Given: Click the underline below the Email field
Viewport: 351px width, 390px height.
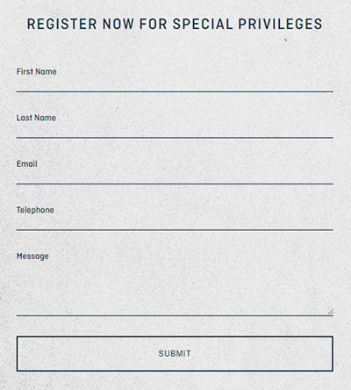Looking at the screenshot, I should tap(175, 184).
